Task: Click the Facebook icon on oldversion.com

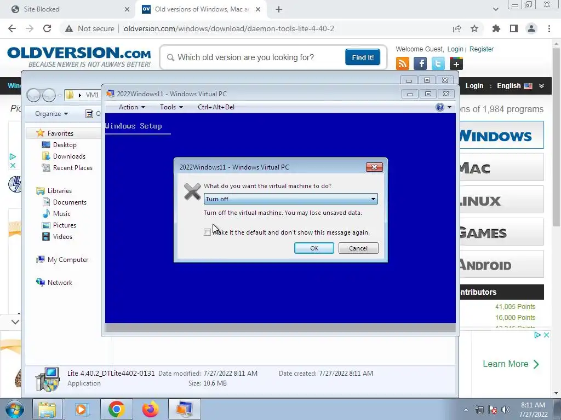Action: pos(420,63)
